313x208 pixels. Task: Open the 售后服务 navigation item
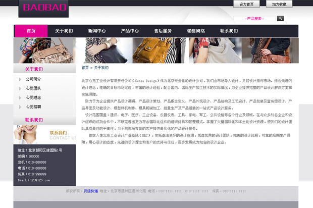pos(163,31)
